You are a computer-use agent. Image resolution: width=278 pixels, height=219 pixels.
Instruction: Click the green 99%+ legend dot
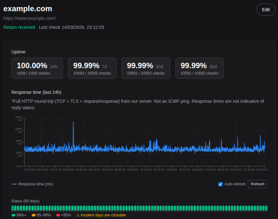[14, 215]
